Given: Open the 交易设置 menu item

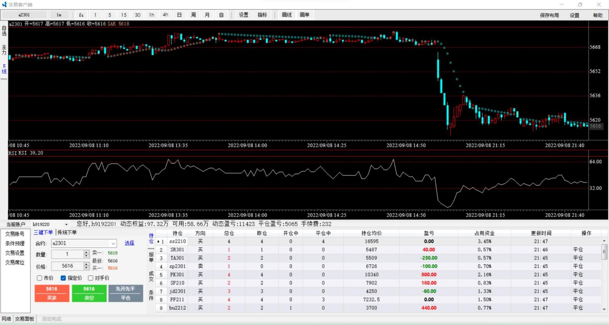Looking at the screenshot, I should (x=15, y=253).
